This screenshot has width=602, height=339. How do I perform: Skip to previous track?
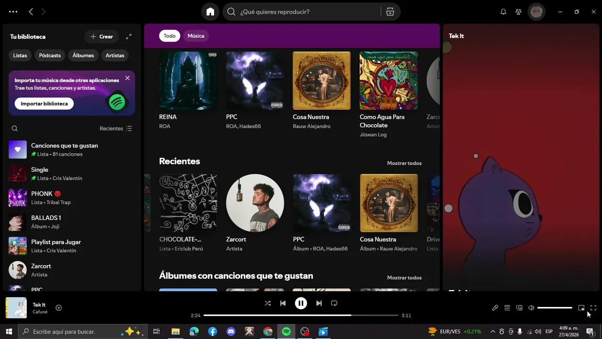point(283,303)
